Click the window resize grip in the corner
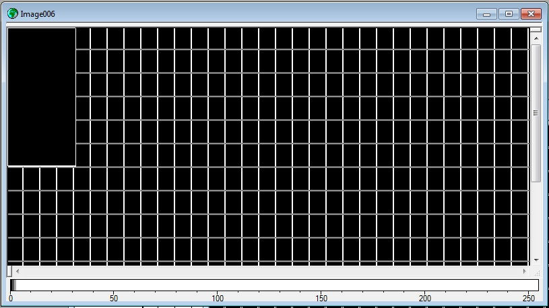549x308 pixels. coord(537,272)
